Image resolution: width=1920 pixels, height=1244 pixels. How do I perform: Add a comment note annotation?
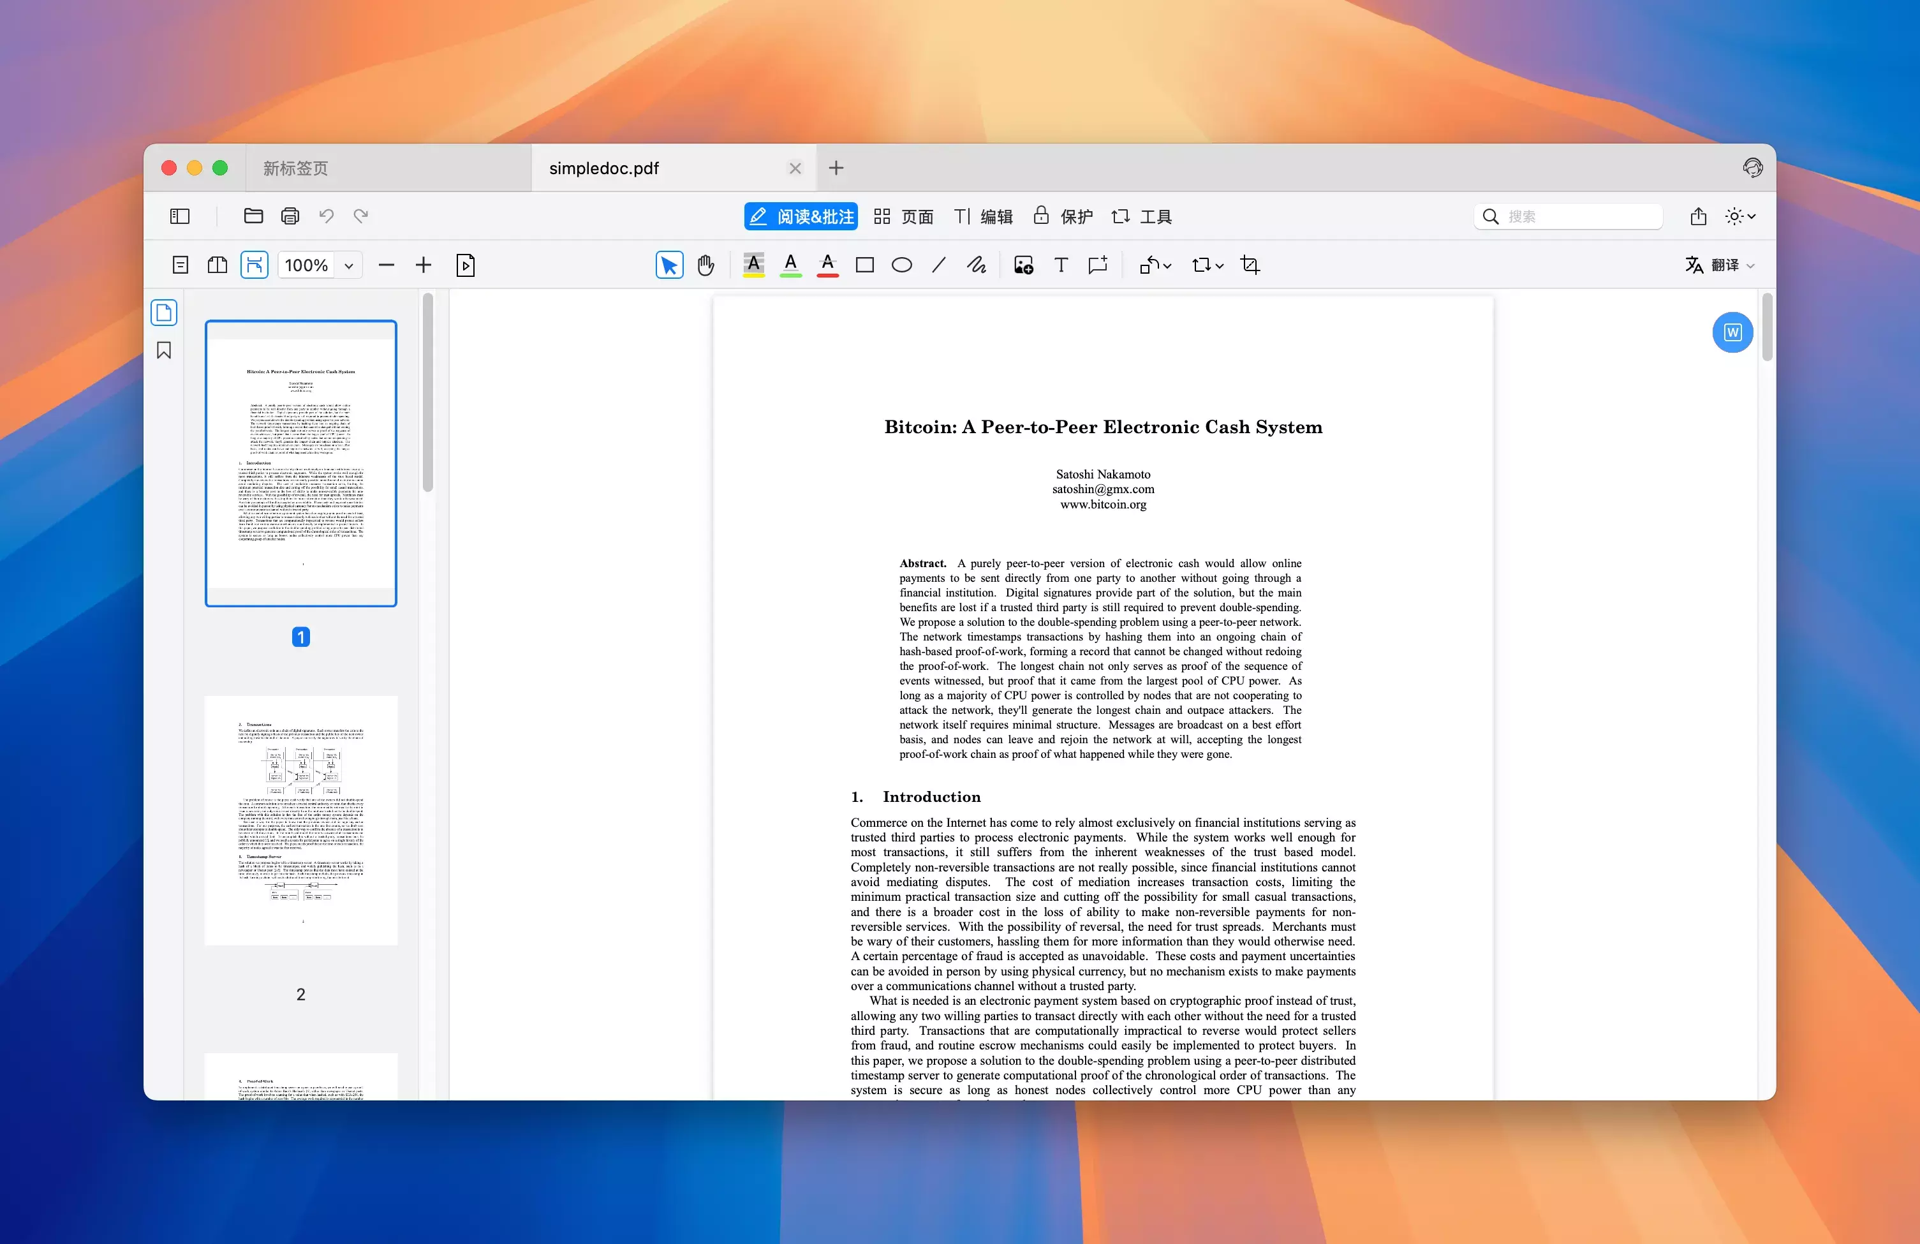click(x=1097, y=265)
